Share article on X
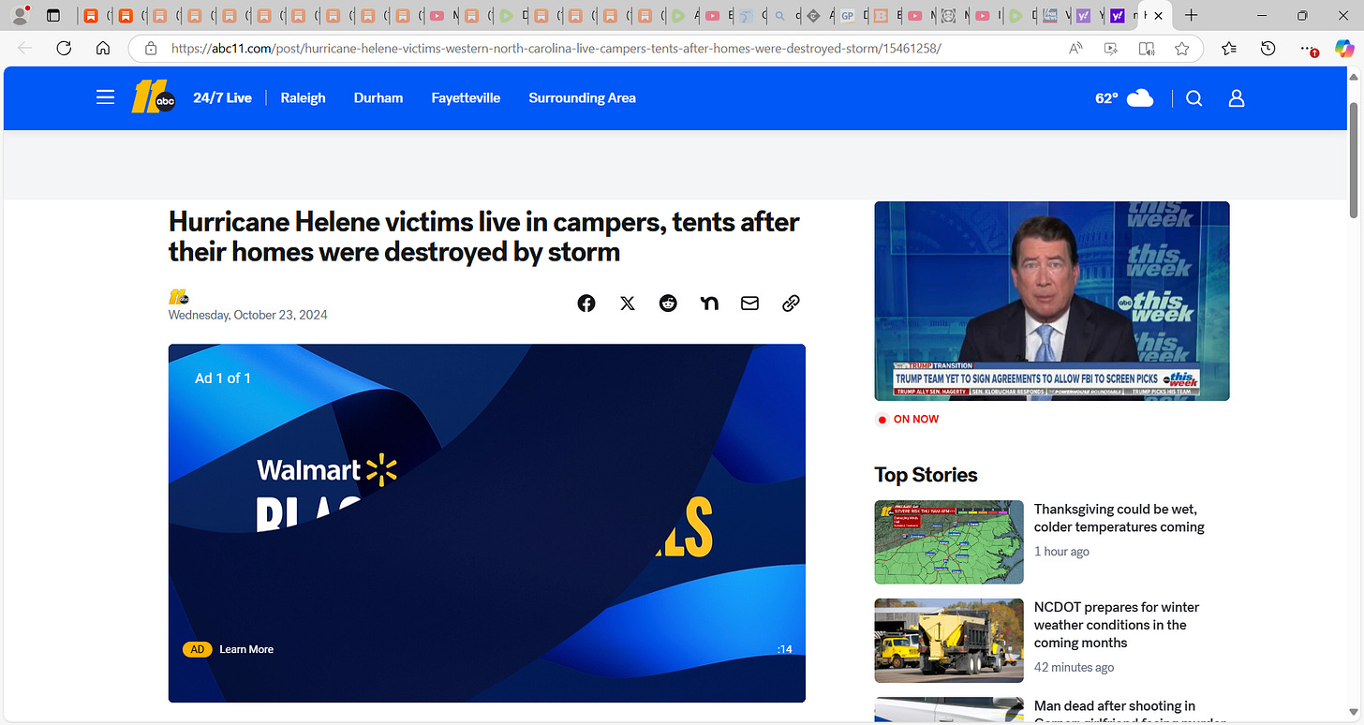The image size is (1364, 725). pos(628,303)
